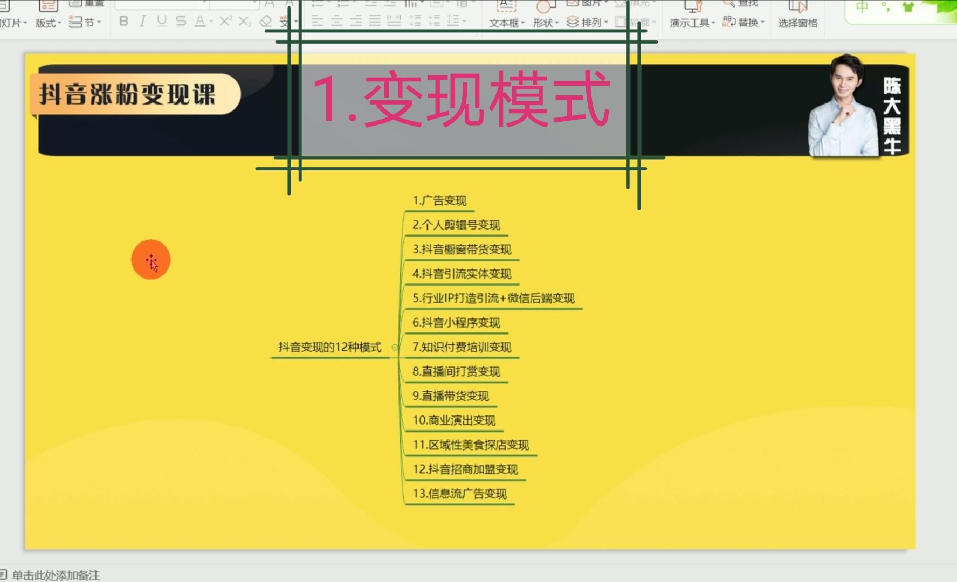Increase paragraph spacing
The height and width of the screenshot is (582, 957).
tap(415, 22)
